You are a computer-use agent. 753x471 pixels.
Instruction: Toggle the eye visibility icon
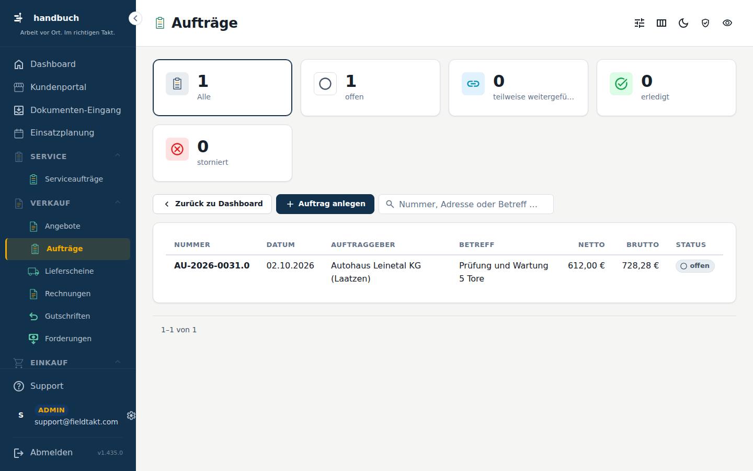coord(727,23)
